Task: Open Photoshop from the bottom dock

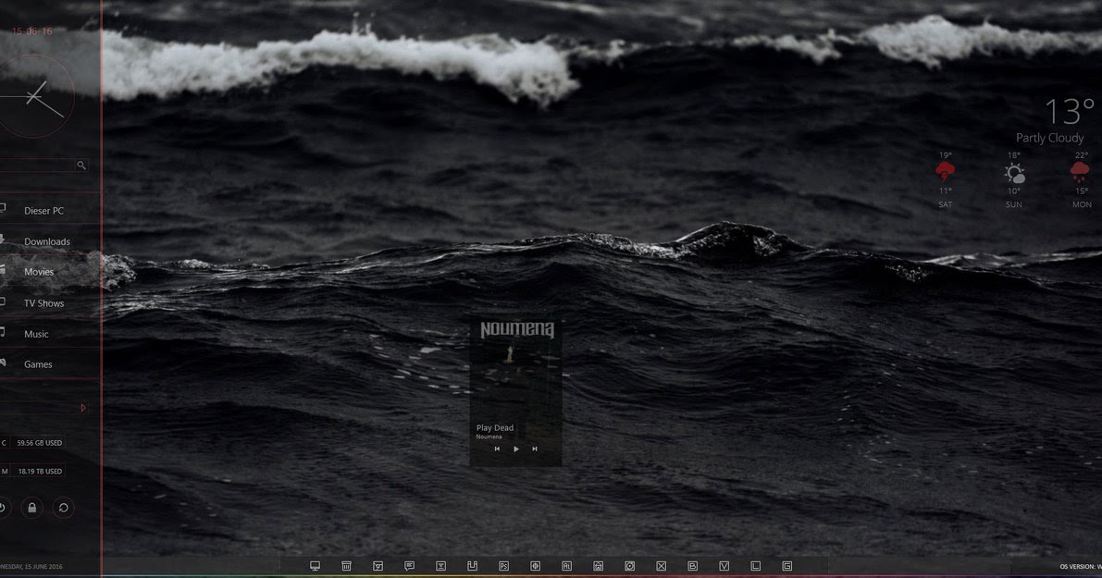Action: point(503,565)
